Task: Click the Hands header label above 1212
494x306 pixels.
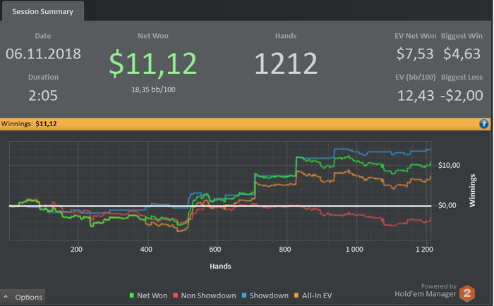Action: [x=286, y=36]
